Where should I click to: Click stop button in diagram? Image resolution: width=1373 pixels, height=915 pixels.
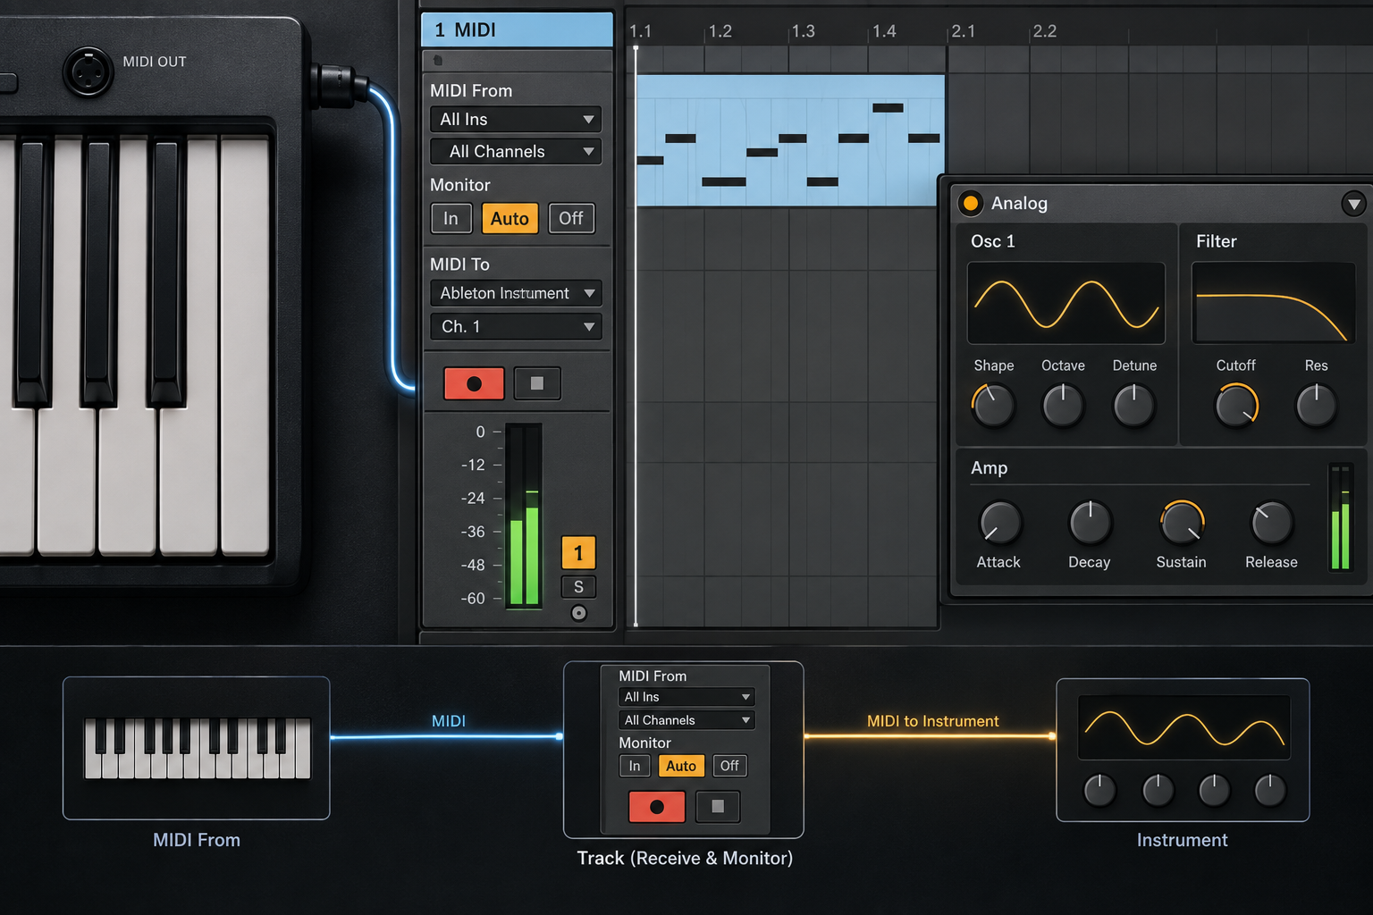718,807
